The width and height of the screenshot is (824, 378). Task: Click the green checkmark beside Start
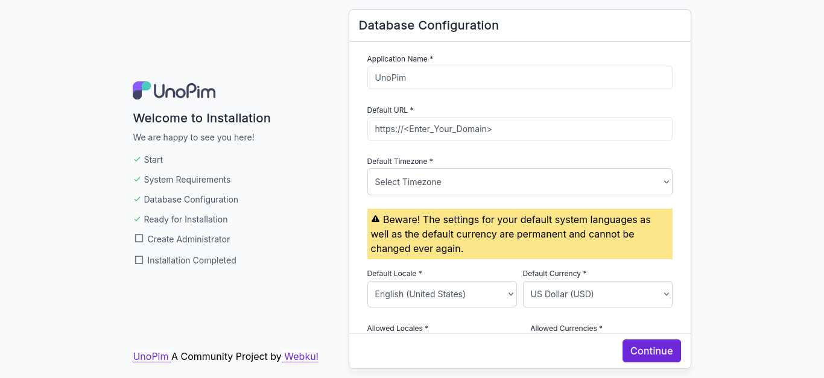tap(137, 160)
